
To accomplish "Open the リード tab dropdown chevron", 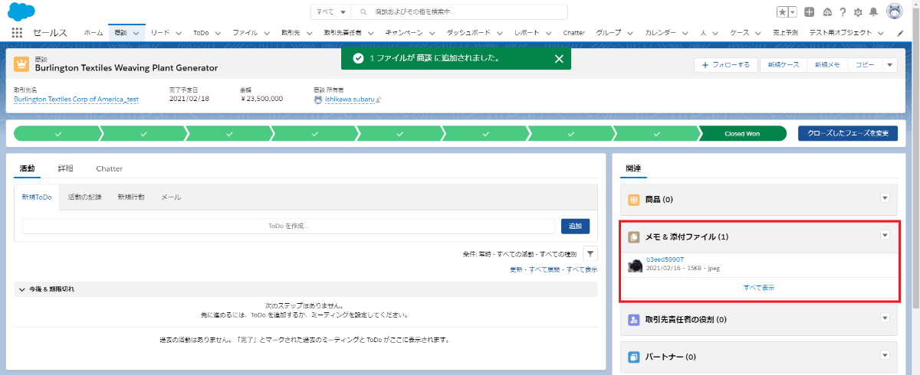I will pos(178,34).
